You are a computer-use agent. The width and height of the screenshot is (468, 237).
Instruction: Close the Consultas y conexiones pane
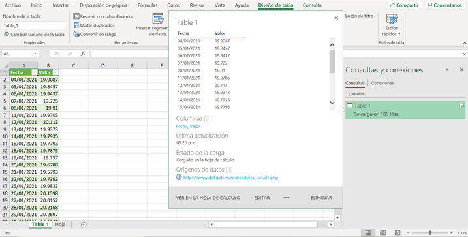tap(461, 69)
